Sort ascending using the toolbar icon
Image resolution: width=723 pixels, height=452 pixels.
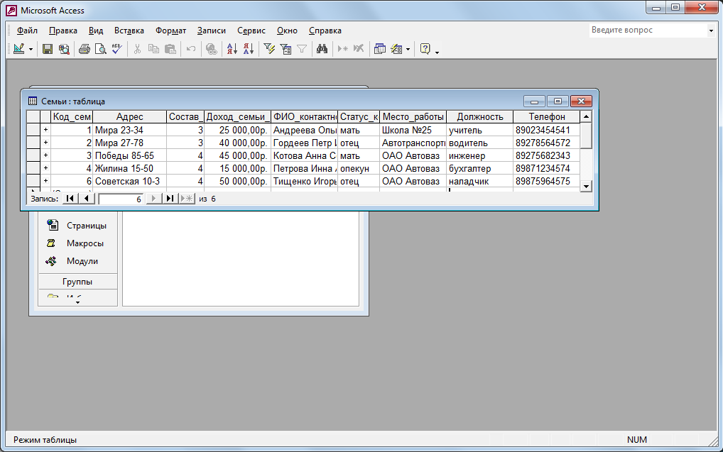click(x=232, y=49)
